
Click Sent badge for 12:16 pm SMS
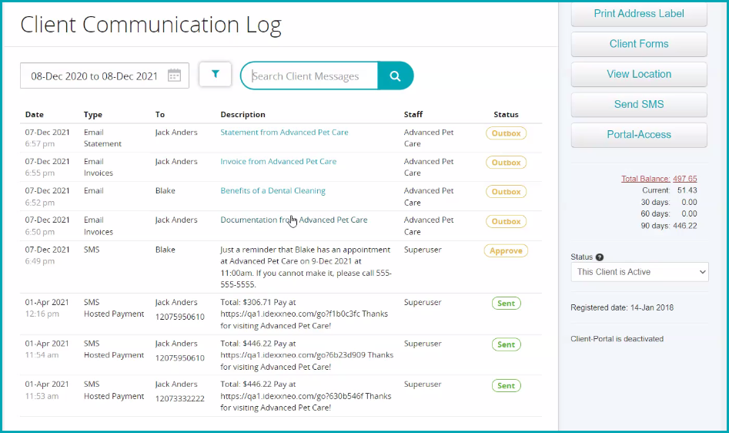[x=506, y=304]
